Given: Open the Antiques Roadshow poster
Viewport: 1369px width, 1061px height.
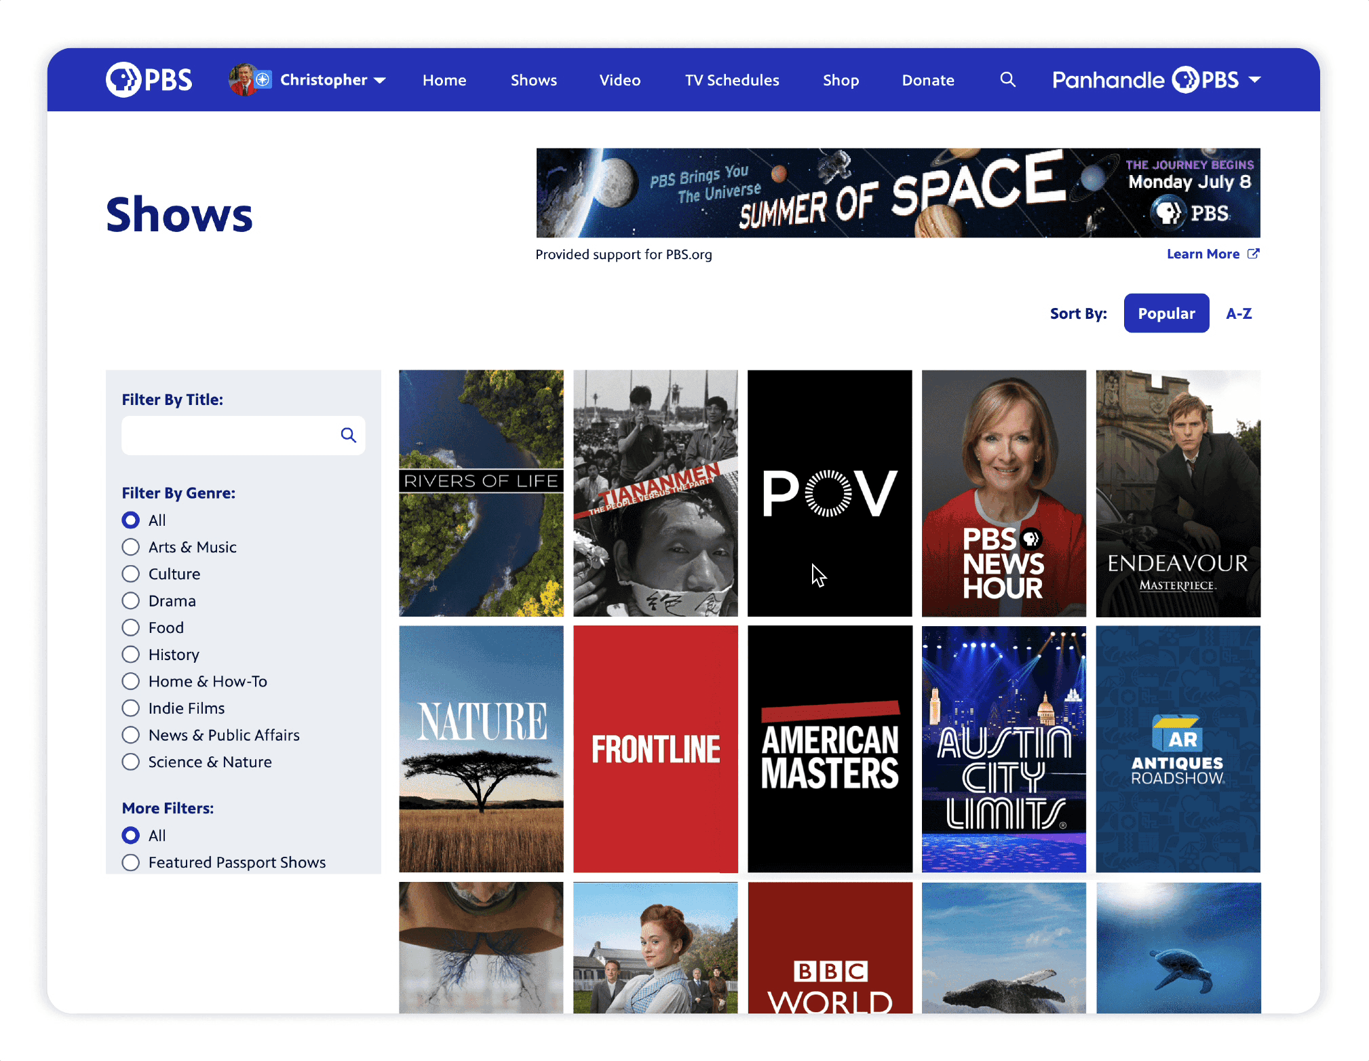Looking at the screenshot, I should coord(1178,749).
